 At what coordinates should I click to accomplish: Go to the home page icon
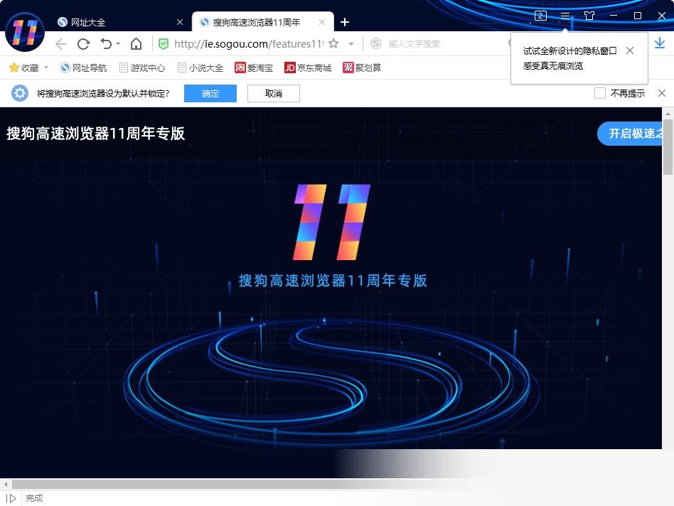point(136,43)
